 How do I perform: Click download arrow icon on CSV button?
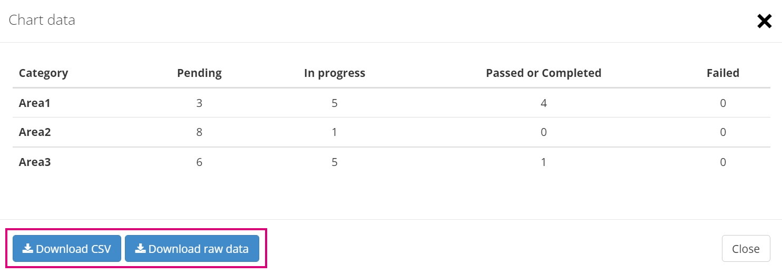point(28,249)
